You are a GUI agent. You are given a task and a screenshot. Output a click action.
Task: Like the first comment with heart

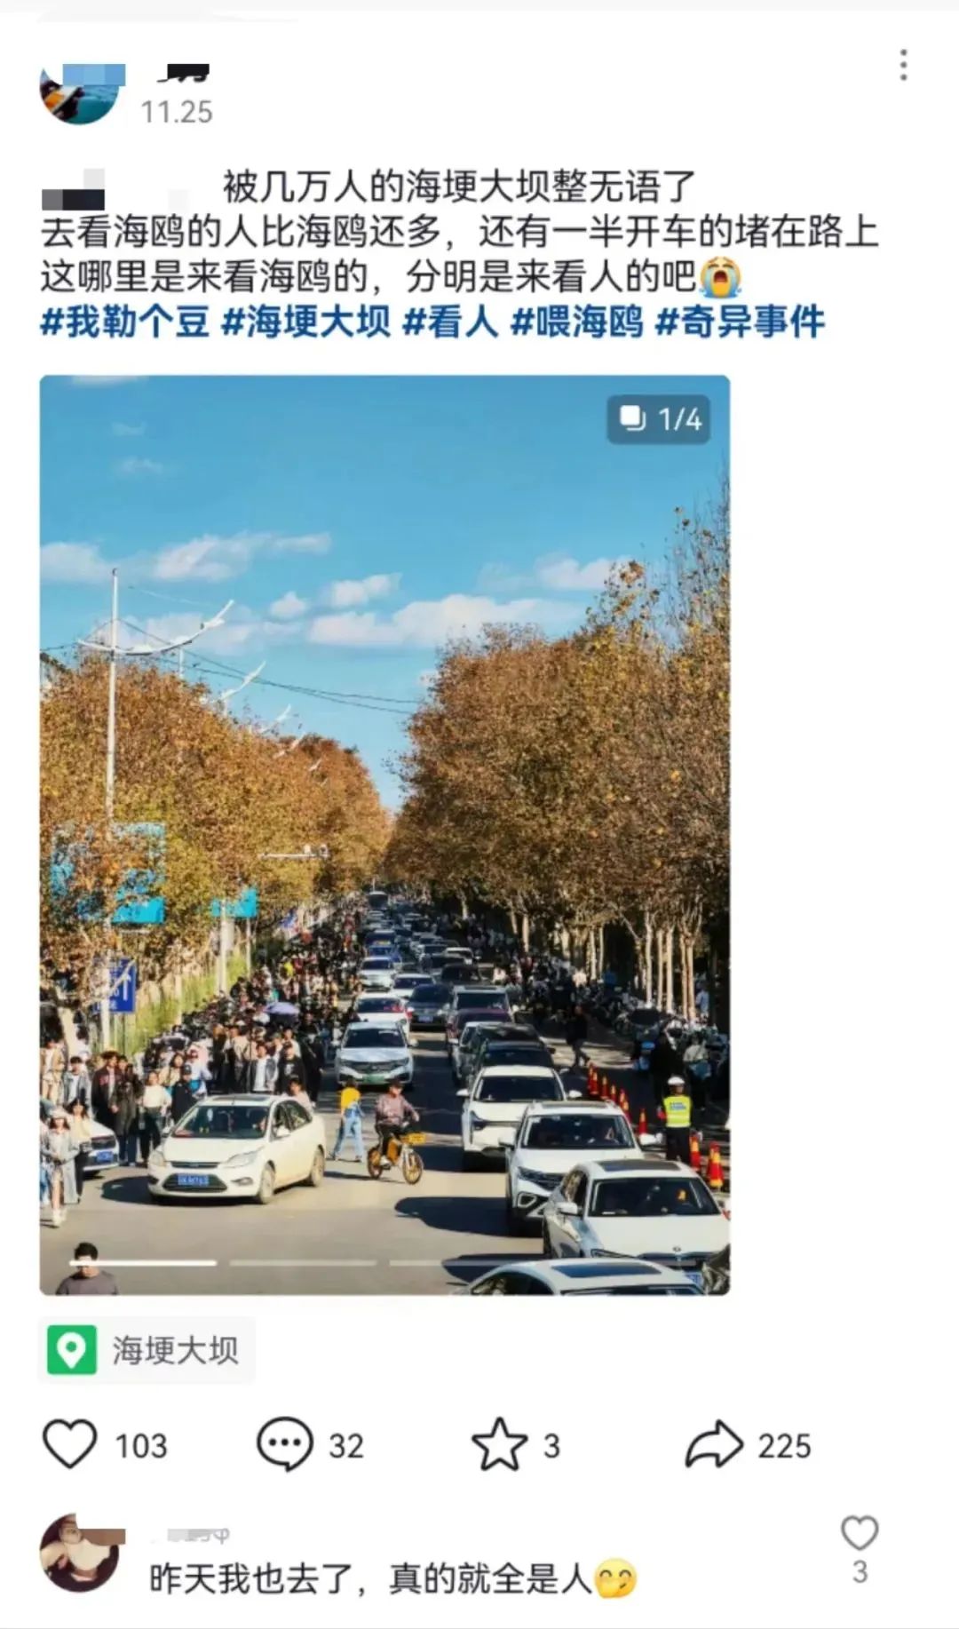coord(859,1534)
